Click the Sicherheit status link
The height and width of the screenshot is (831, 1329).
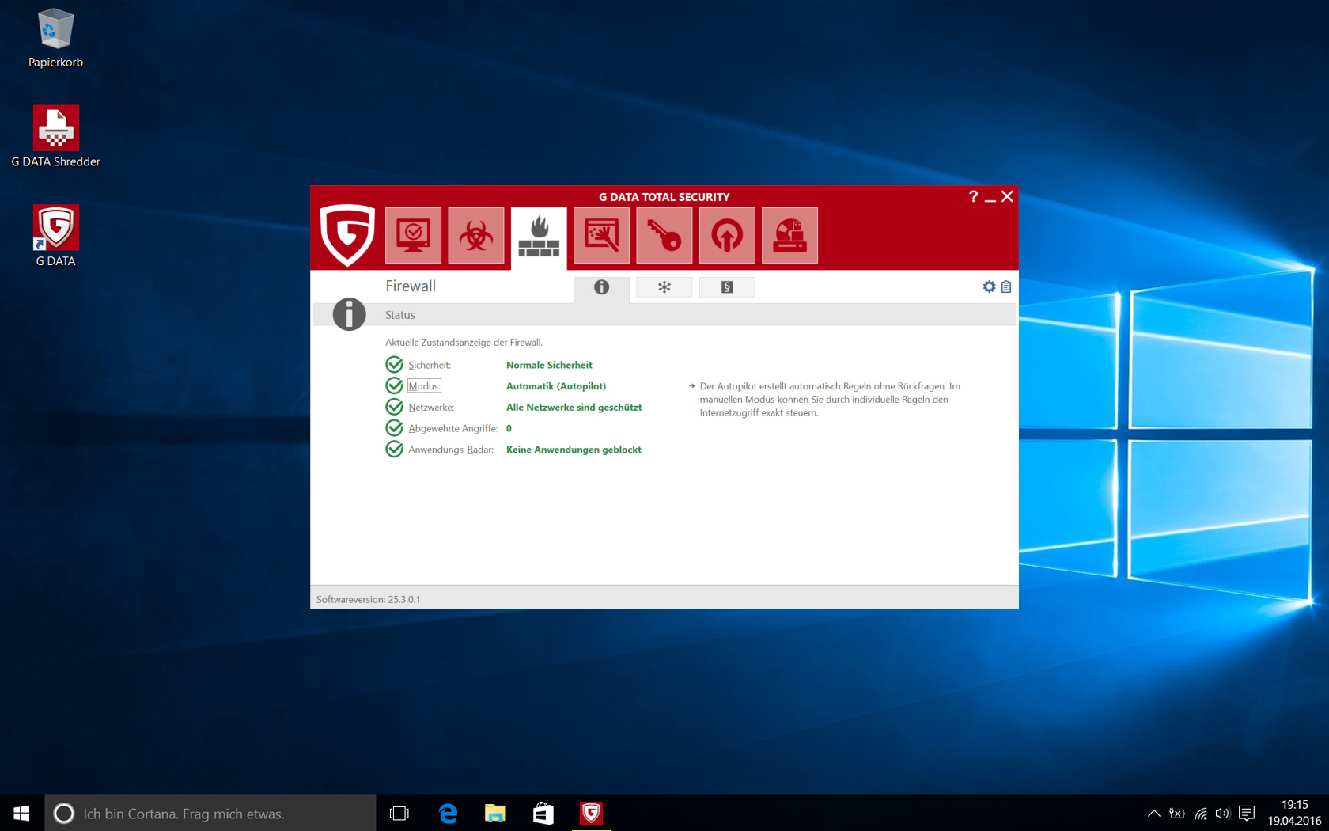click(x=430, y=365)
